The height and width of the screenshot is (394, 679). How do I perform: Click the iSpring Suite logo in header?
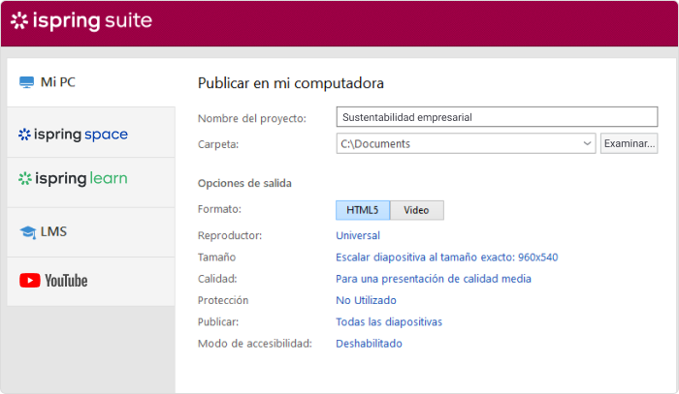81,20
